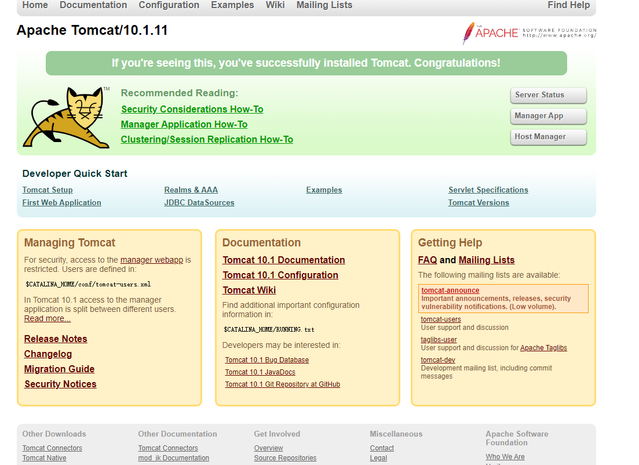The height and width of the screenshot is (465, 639).
Task: Open Tomcat Wiki link in Documentation box
Action: pyautogui.click(x=249, y=290)
